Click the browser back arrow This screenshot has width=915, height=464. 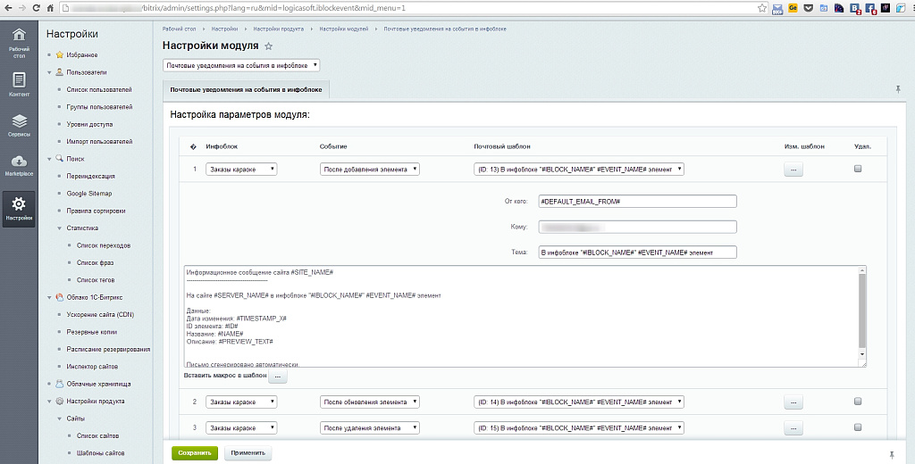click(10, 8)
